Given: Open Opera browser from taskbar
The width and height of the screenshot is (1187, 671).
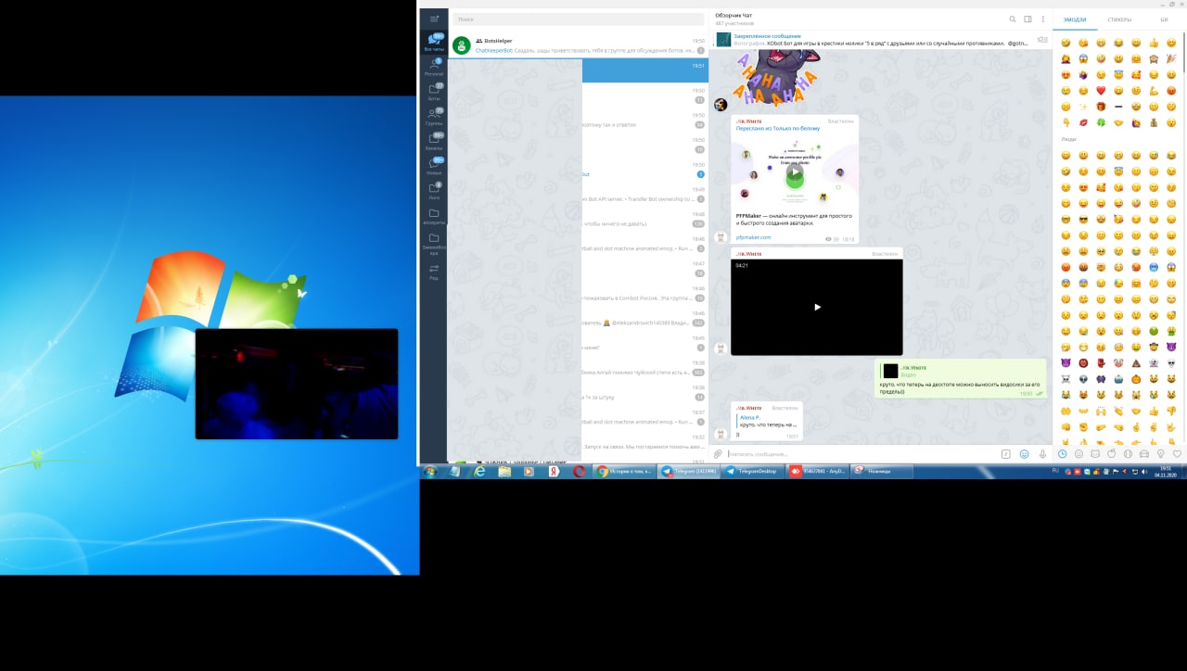Looking at the screenshot, I should coord(579,471).
